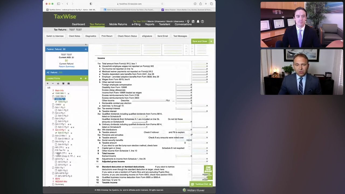Remove the Sch D Pg 1 form with its X
345x194 pixels.
(x=68, y=130)
